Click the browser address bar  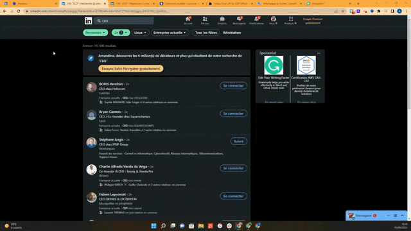[179, 11]
